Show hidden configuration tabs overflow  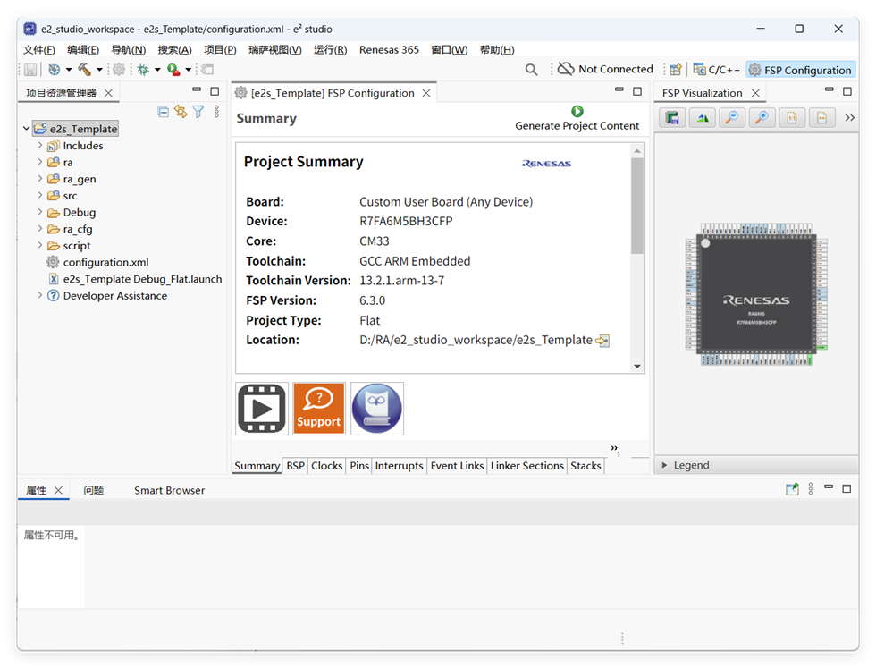(x=615, y=450)
